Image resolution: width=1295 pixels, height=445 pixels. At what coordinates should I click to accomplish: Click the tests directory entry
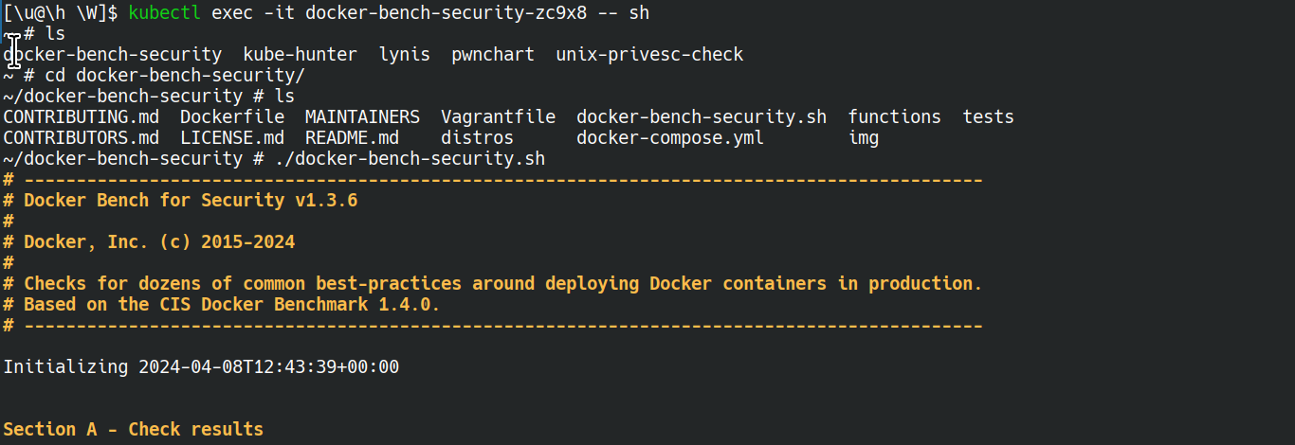tap(989, 117)
